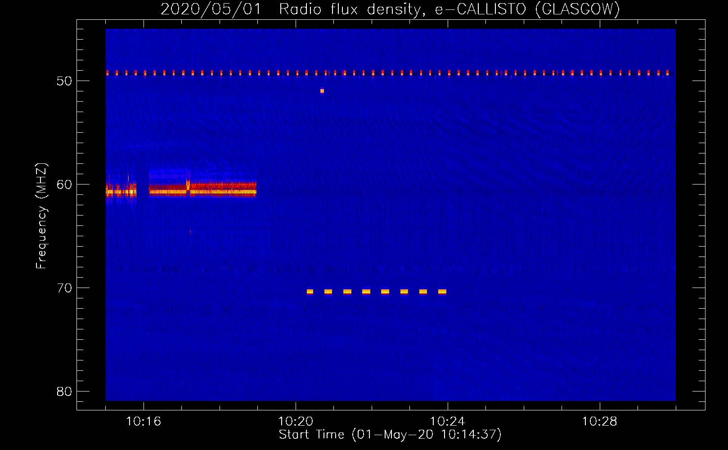Viewport: 728px width, 450px height.
Task: Click the "70" frequency tick label
Action: click(64, 288)
